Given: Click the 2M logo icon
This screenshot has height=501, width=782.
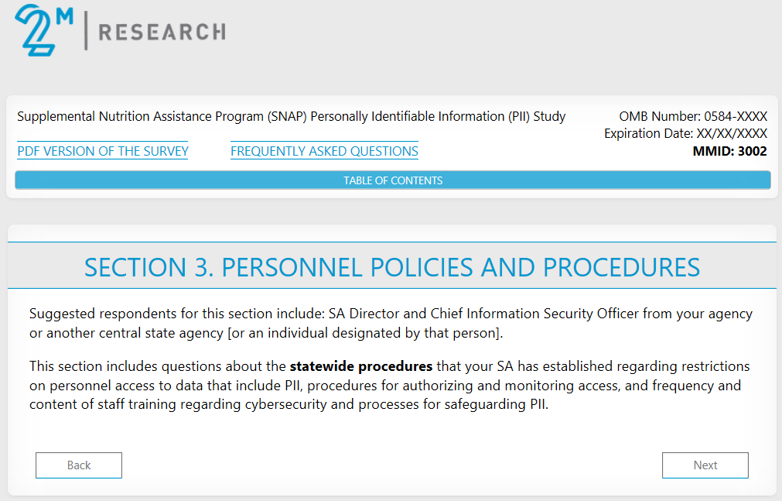Looking at the screenshot, I should (44, 29).
